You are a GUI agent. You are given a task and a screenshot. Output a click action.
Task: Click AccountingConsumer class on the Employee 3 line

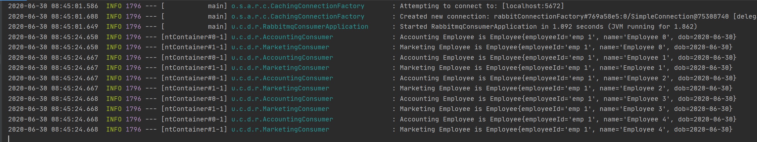coord(282,99)
